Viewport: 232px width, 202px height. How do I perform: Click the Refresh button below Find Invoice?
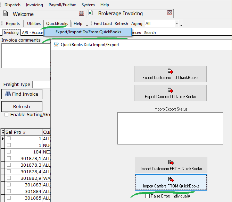tap(22, 106)
